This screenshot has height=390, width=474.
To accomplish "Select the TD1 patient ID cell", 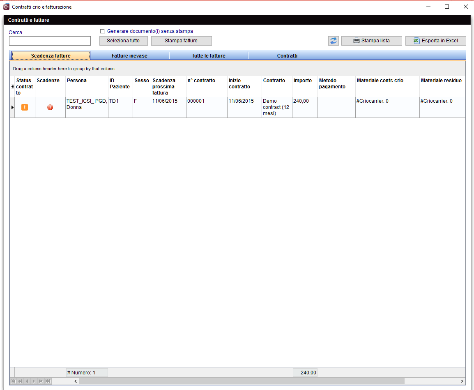I will click(x=121, y=107).
